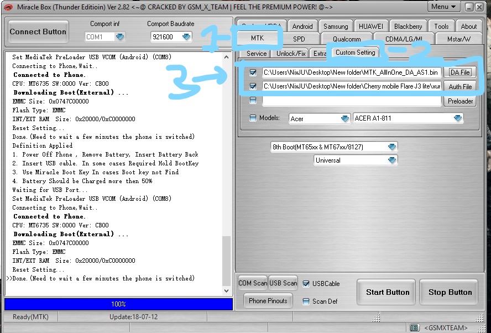Screen dimensions: 491x333
Task: Open the Unlock/Fix sub-tab
Action: (x=291, y=53)
